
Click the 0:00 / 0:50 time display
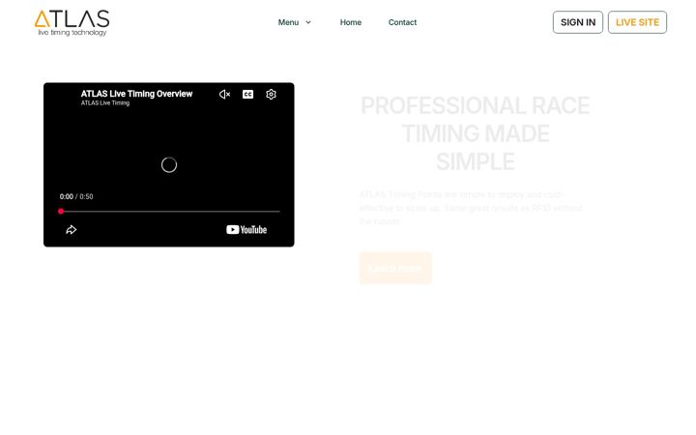tap(76, 196)
